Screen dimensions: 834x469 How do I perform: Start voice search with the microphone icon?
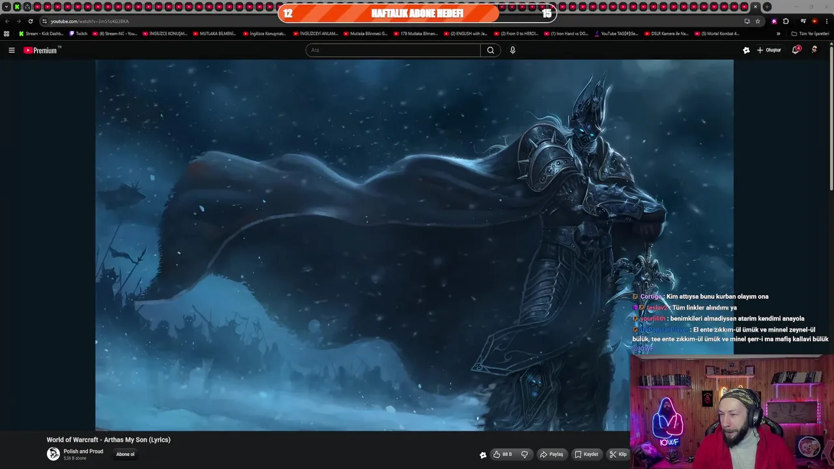point(513,50)
